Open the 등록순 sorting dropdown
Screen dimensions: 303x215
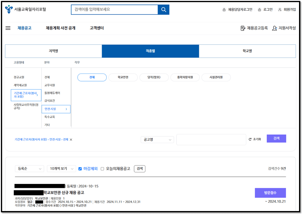tap(29, 168)
